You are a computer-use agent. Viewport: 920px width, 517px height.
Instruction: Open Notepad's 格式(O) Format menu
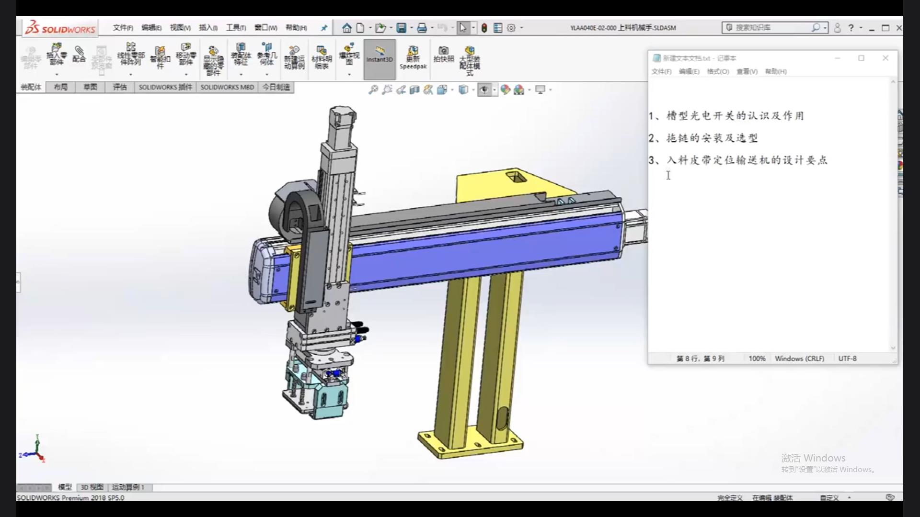coord(718,71)
